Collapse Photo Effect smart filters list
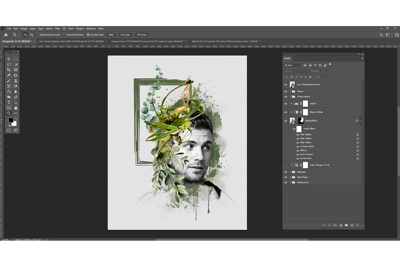Screen dimensions: 400x267 360,120
